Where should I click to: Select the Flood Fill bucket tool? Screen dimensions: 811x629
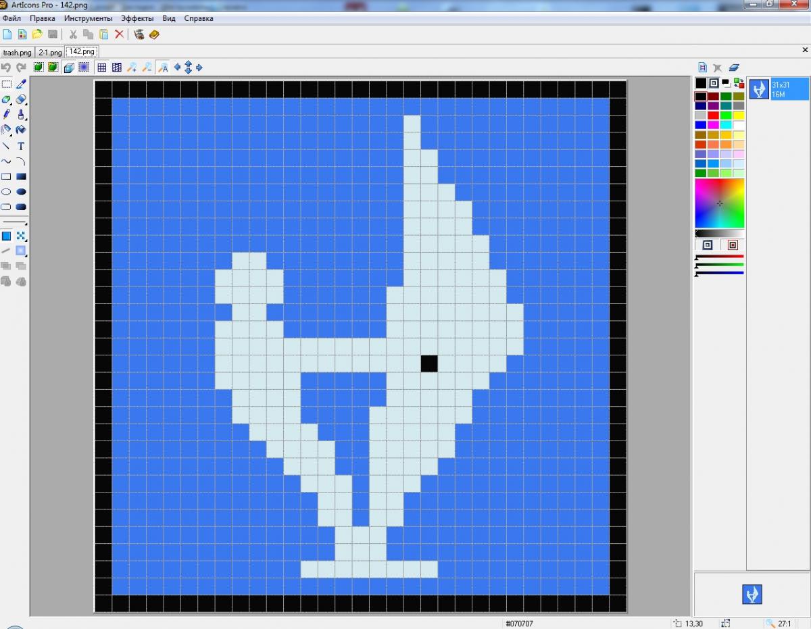tap(21, 130)
